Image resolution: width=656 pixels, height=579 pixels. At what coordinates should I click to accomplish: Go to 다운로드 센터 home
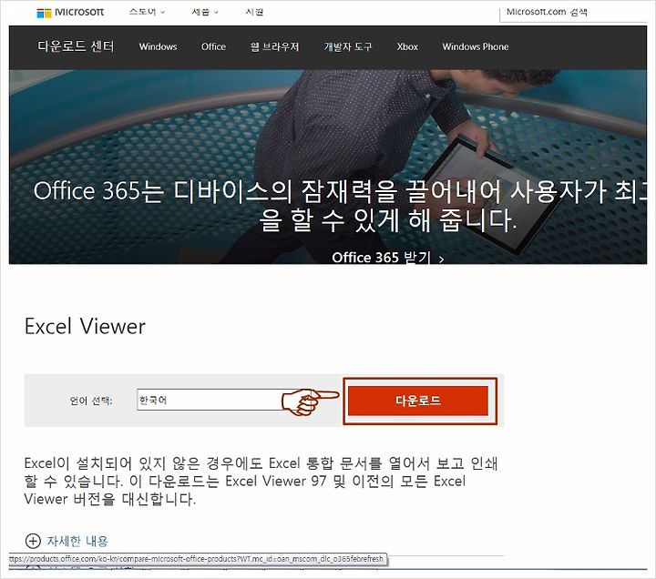pos(76,46)
